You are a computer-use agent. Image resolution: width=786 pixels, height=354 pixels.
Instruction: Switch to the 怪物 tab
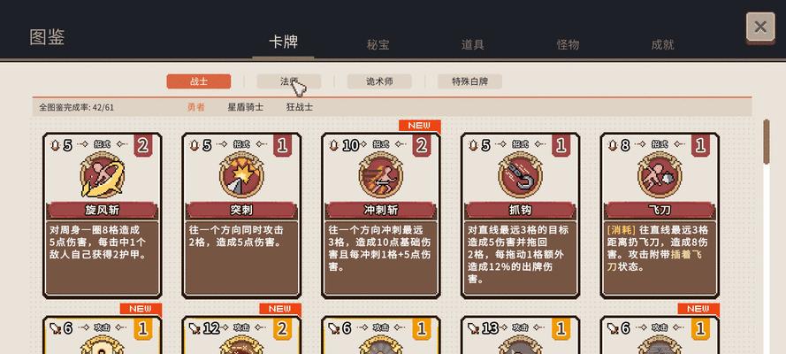click(x=568, y=44)
